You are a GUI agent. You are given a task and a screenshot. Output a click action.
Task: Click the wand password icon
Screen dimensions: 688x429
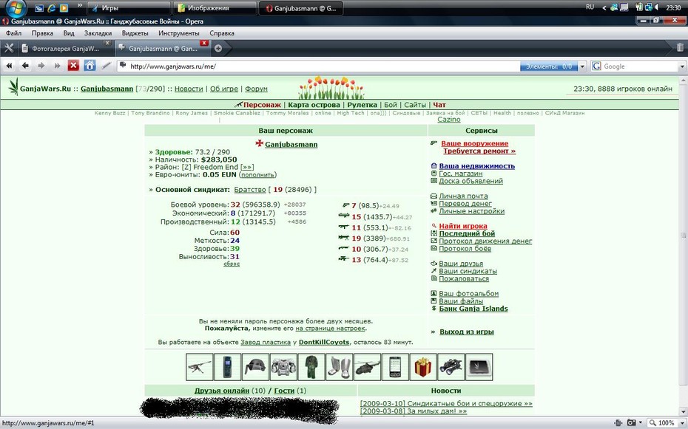point(107,66)
